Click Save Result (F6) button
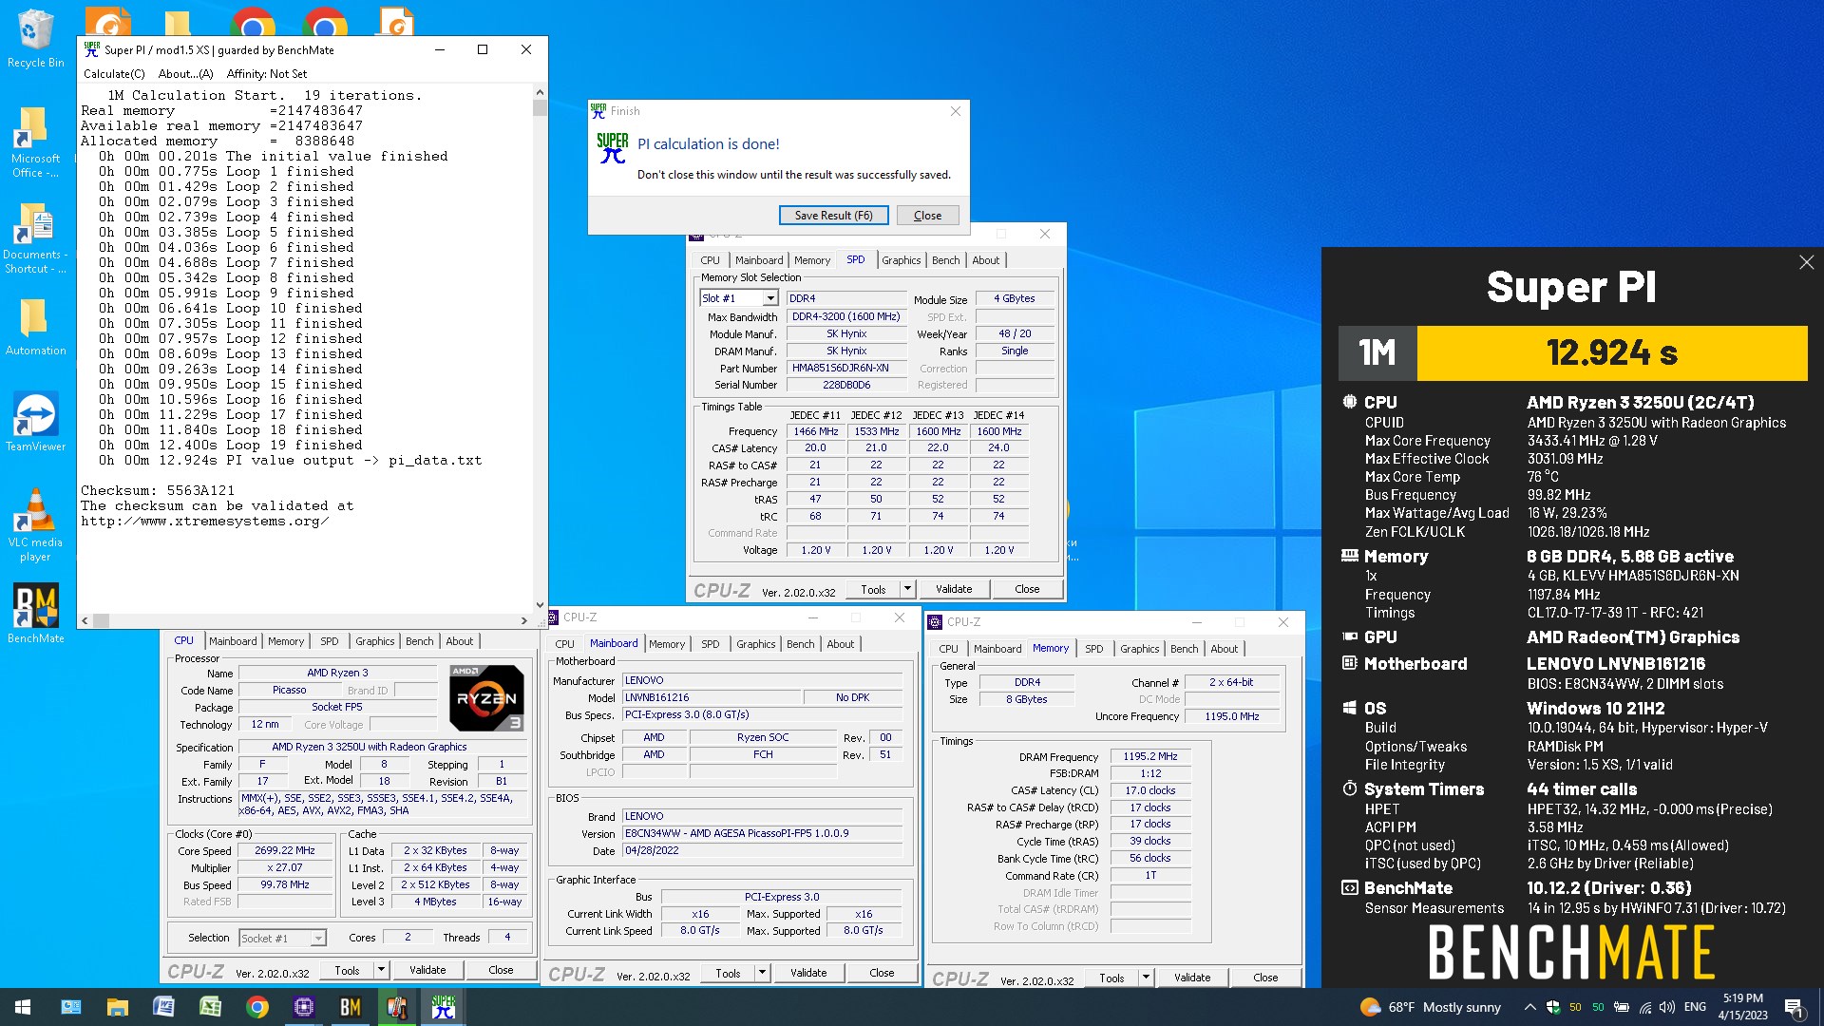1824x1026 pixels. 833,216
